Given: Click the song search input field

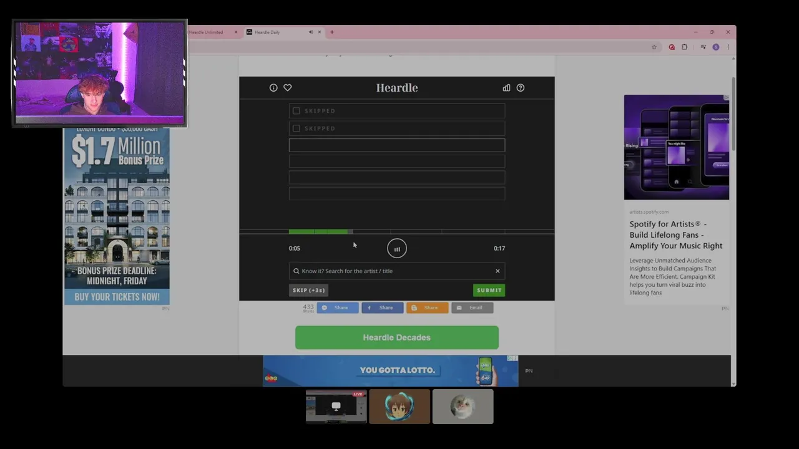Looking at the screenshot, I should click(397, 271).
